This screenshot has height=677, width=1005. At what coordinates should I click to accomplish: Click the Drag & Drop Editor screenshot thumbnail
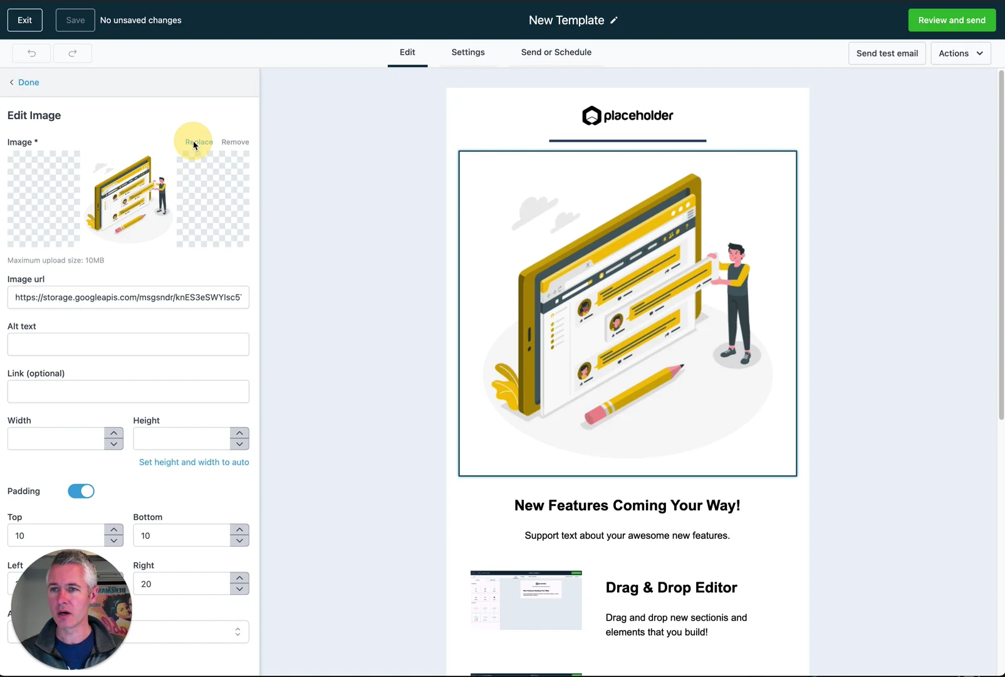(x=526, y=600)
